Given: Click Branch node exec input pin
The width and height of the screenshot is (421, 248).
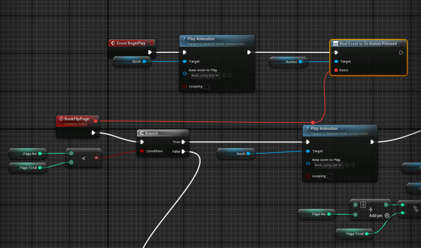Looking at the screenshot, I should click(142, 142).
